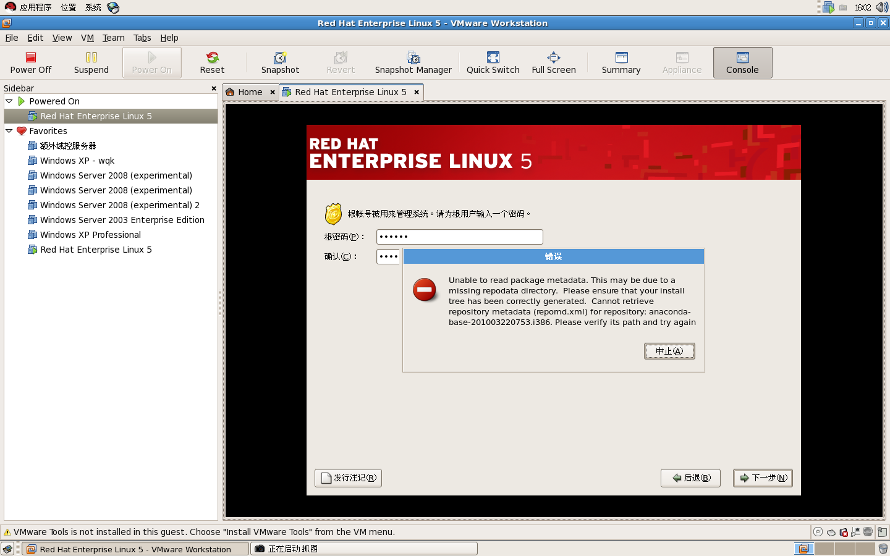Viewport: 890px width, 556px height.
Task: Collapse the Powered On tree group
Action: (9, 101)
